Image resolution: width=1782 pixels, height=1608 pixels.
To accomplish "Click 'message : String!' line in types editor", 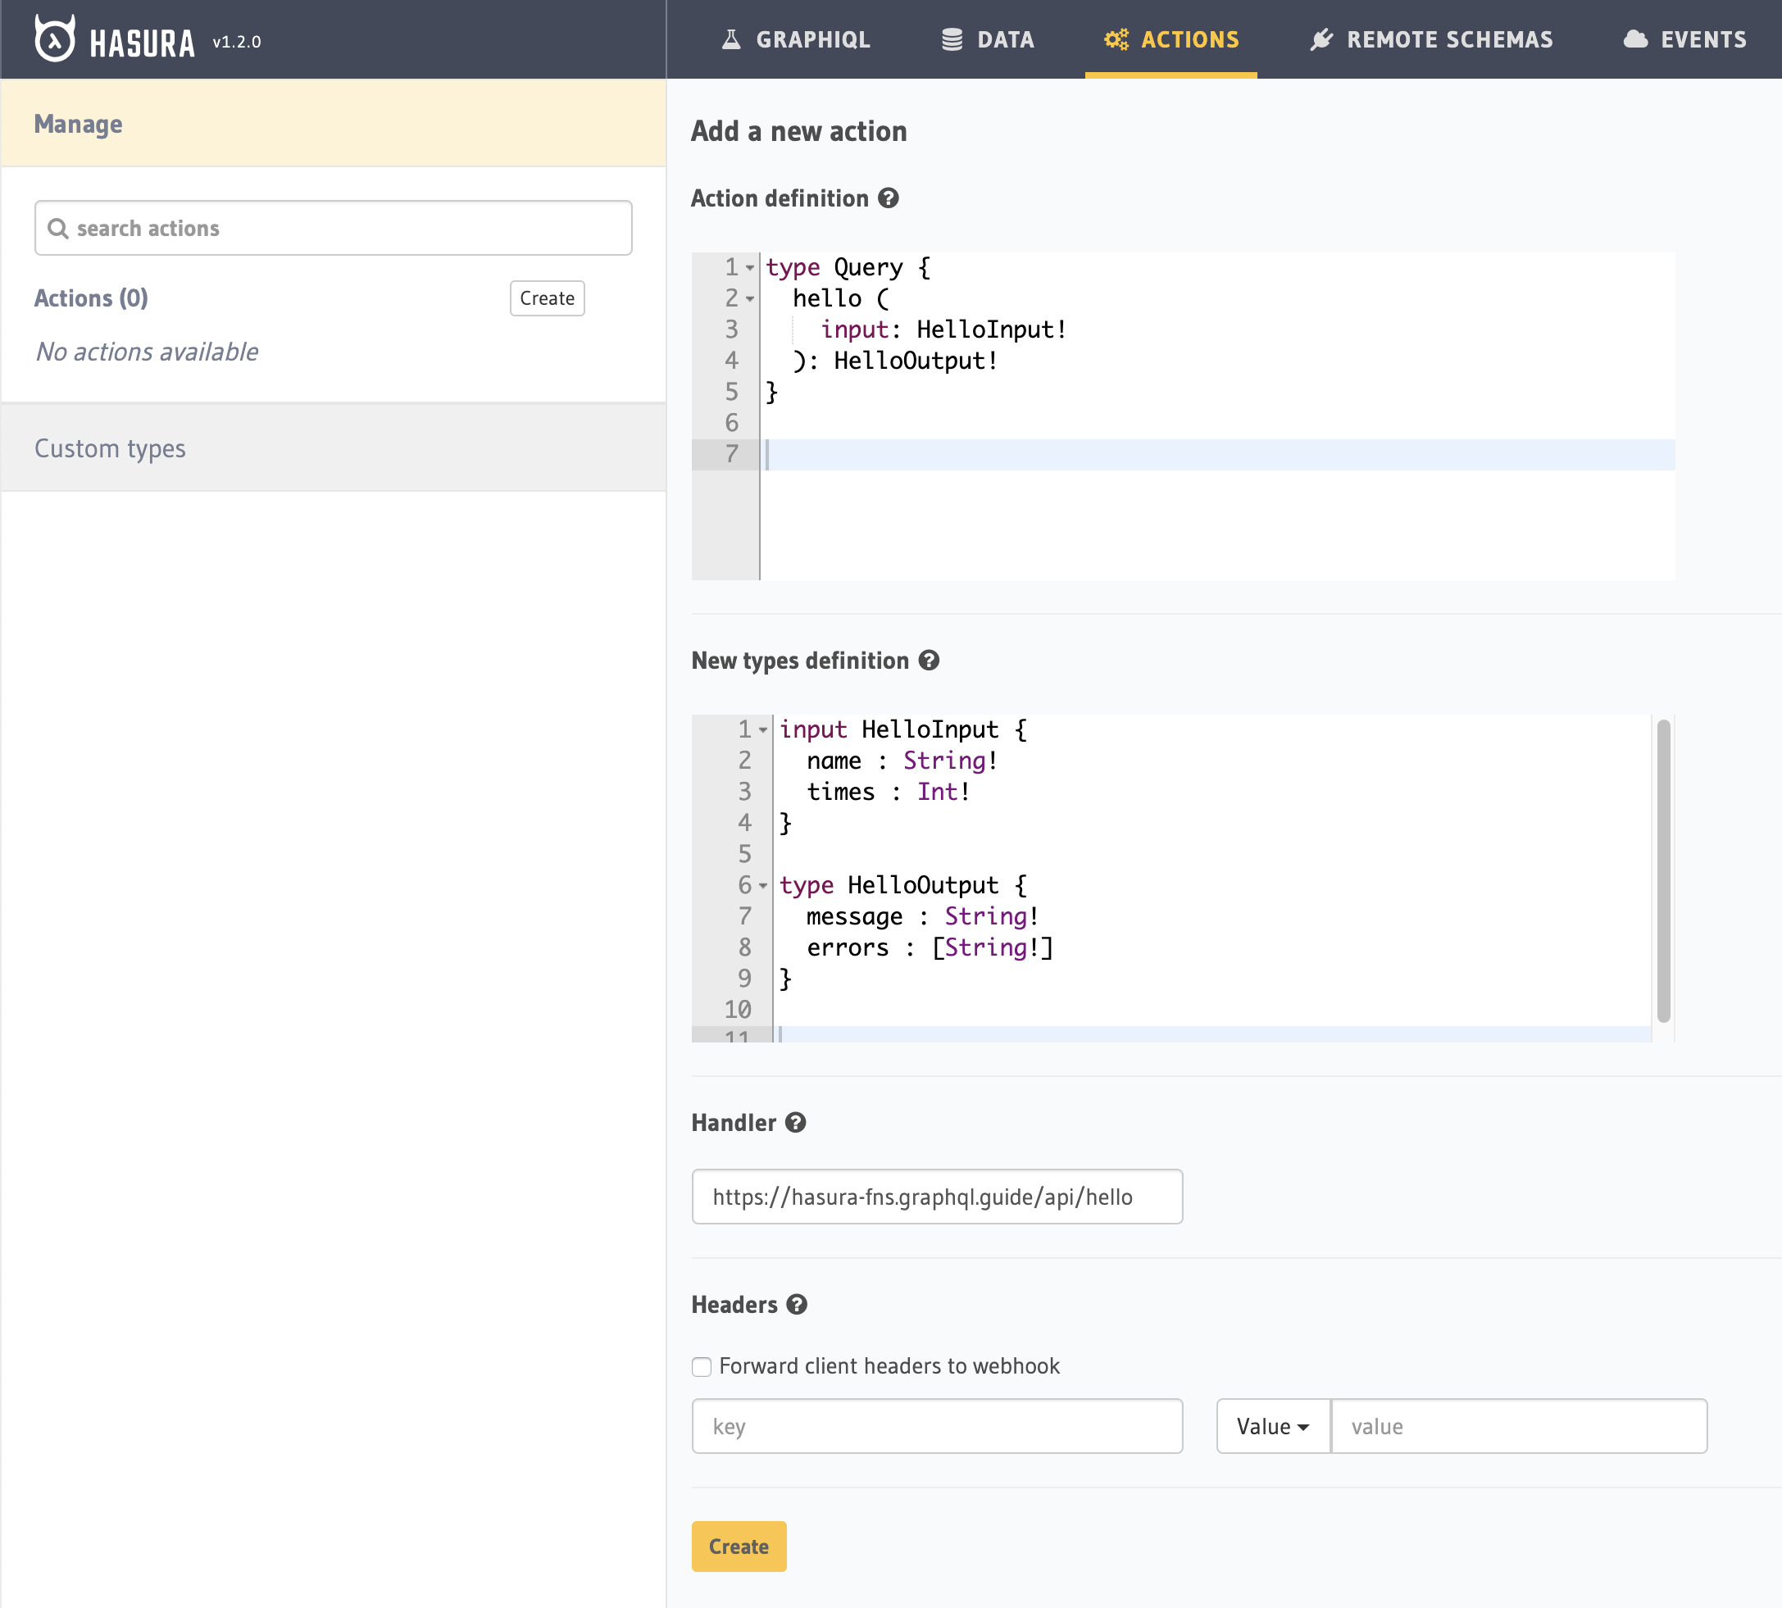I will click(x=922, y=916).
